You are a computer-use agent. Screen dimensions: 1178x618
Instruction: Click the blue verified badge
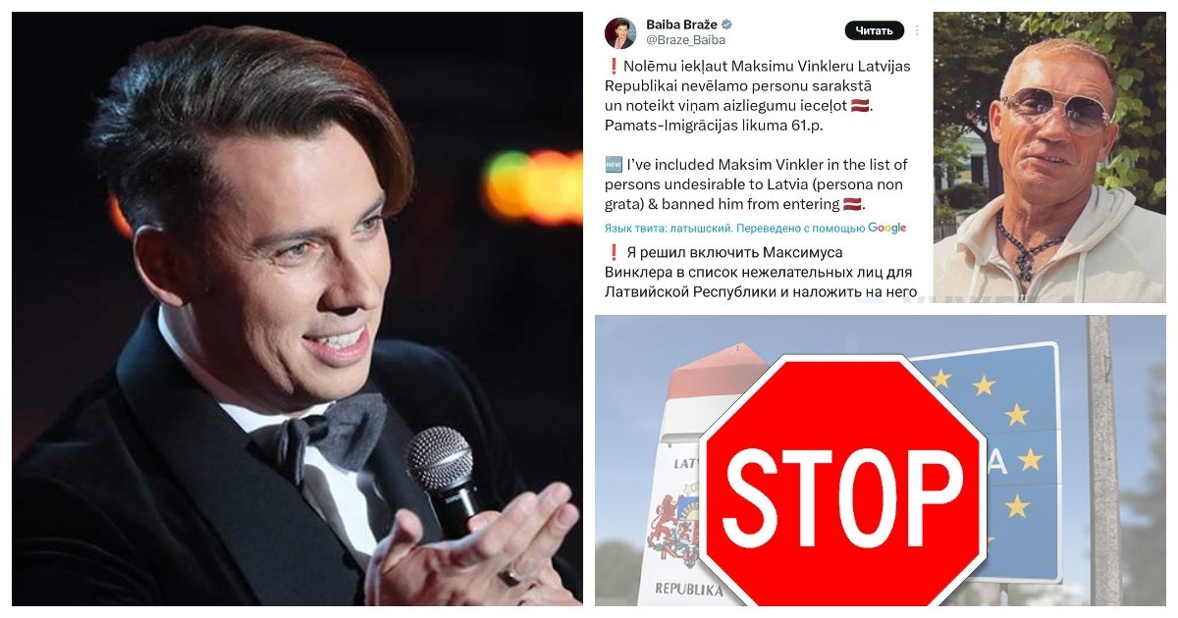[726, 24]
